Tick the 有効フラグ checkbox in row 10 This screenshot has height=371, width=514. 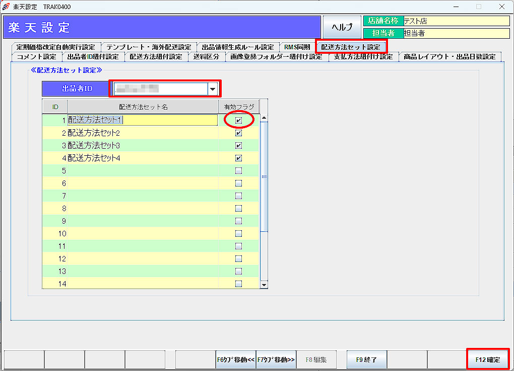pyautogui.click(x=238, y=234)
